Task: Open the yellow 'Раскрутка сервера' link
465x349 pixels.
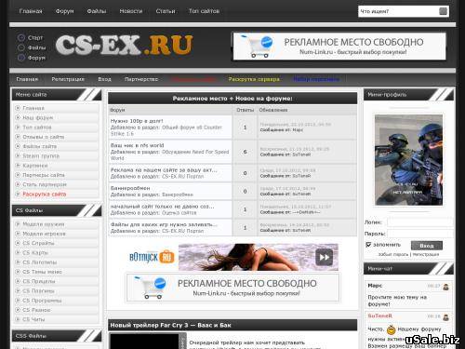Action: (x=254, y=79)
